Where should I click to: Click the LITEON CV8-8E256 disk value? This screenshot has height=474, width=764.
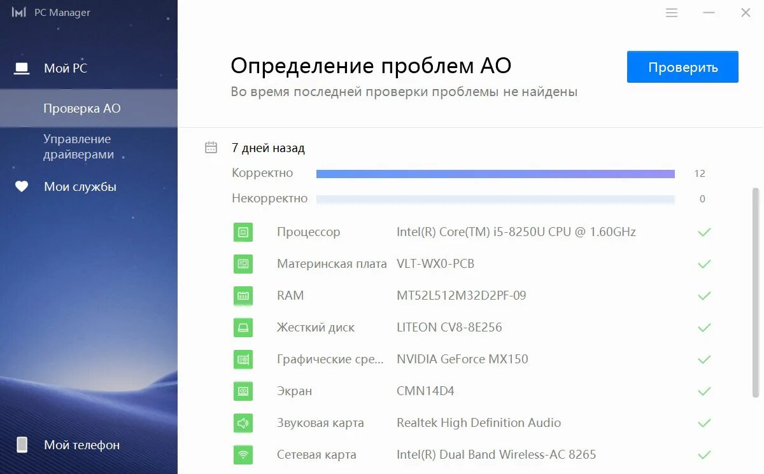pyautogui.click(x=449, y=327)
